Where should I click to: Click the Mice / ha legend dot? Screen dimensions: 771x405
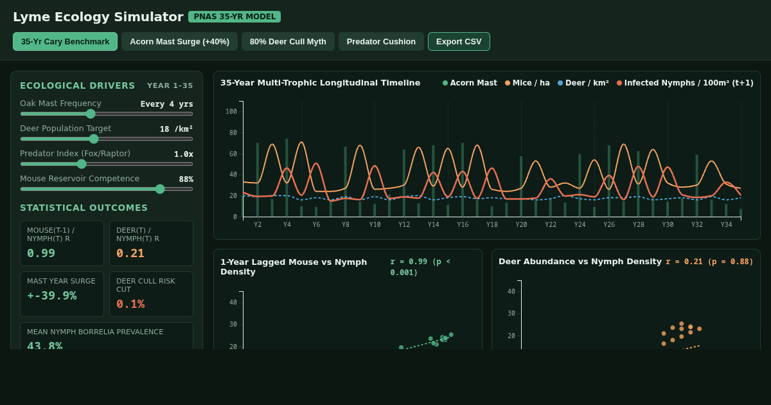tap(508, 83)
